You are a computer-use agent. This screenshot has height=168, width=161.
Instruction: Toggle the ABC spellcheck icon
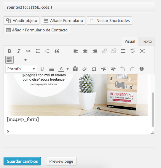click(133, 51)
